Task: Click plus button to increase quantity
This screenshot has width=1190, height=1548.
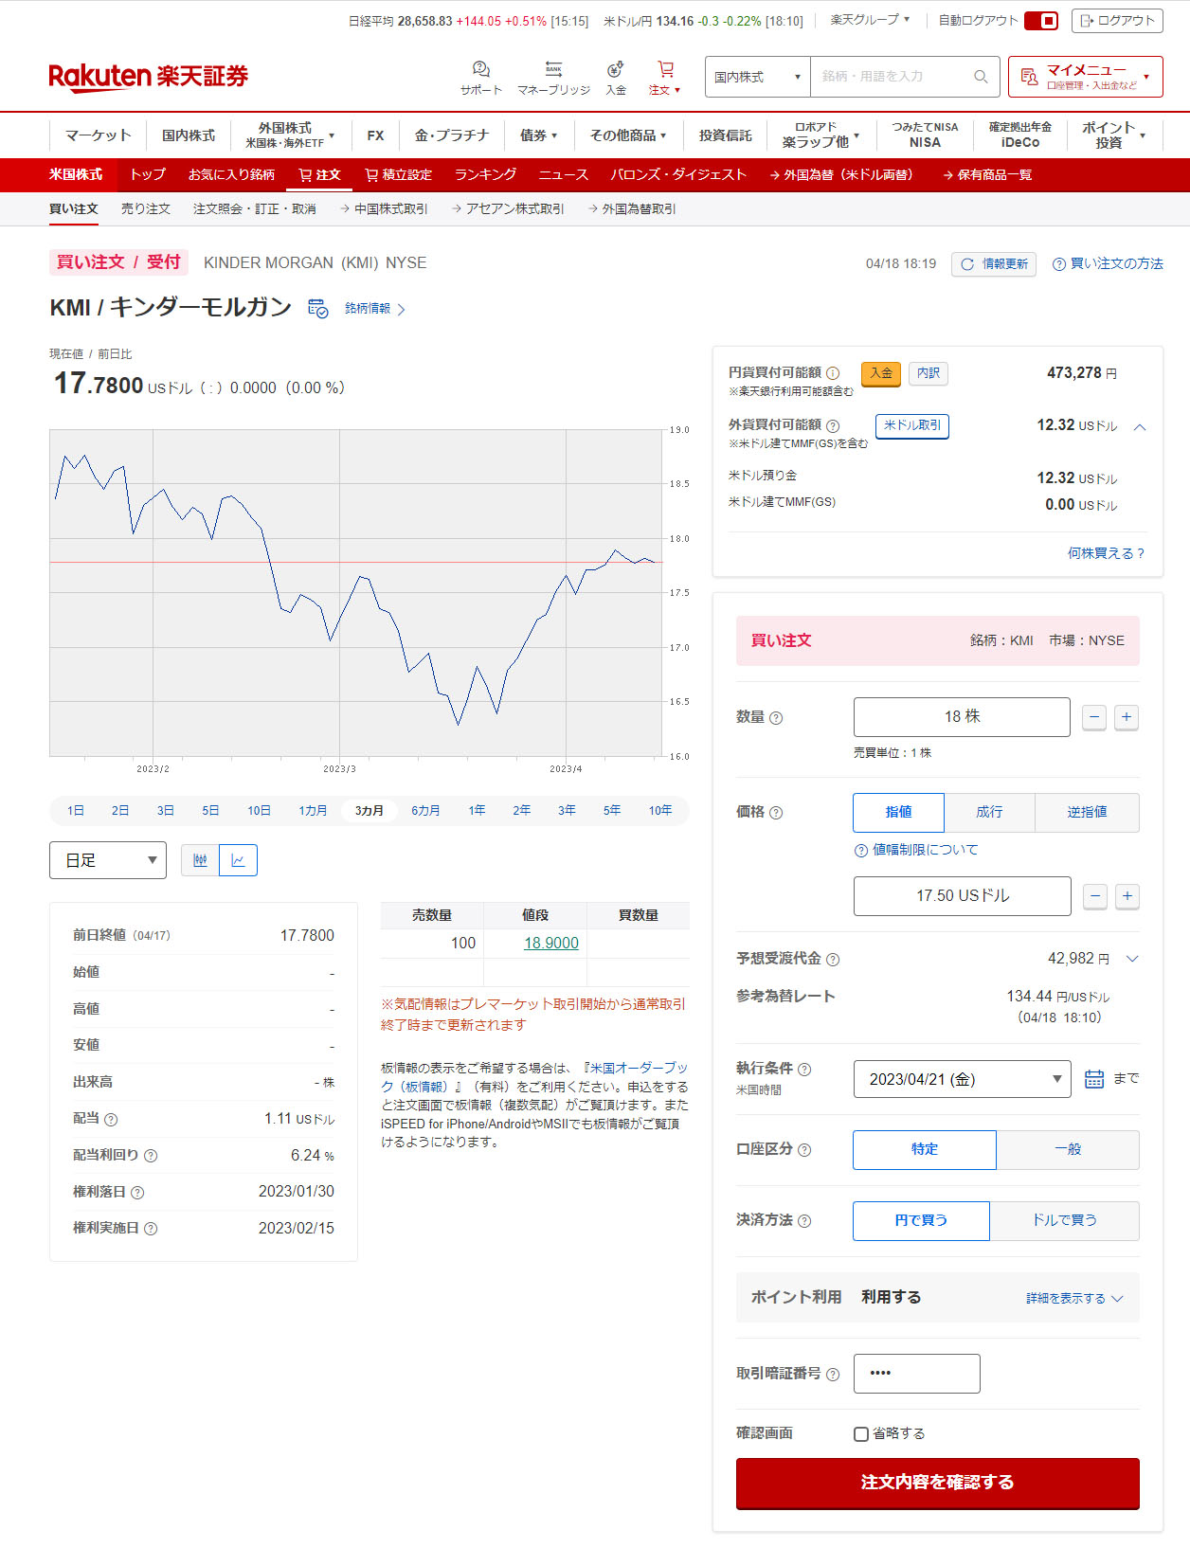Action: [x=1126, y=717]
